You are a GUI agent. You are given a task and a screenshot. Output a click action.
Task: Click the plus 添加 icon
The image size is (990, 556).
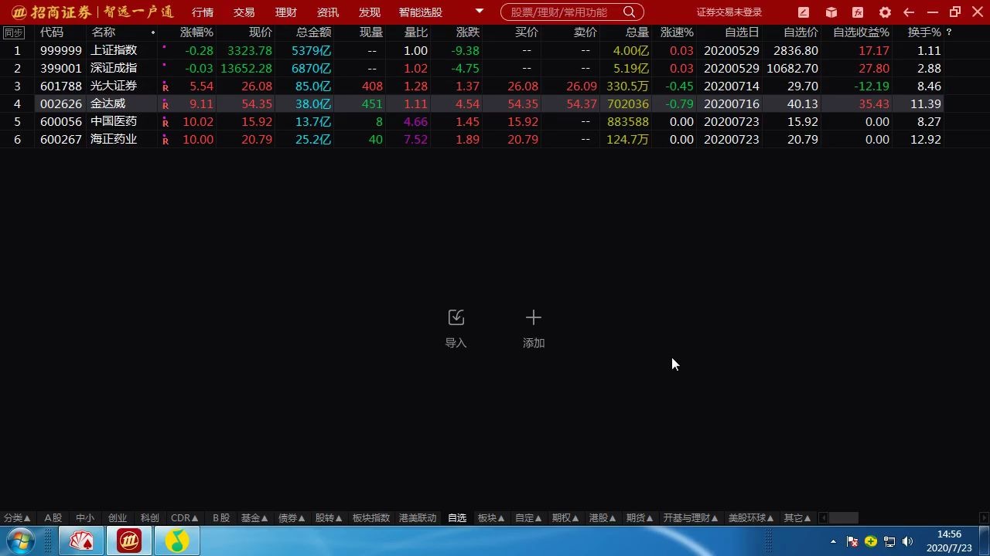click(534, 317)
